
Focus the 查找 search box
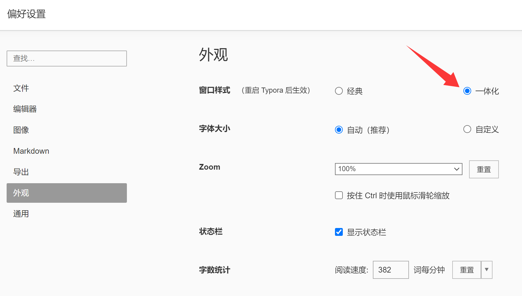pos(67,58)
